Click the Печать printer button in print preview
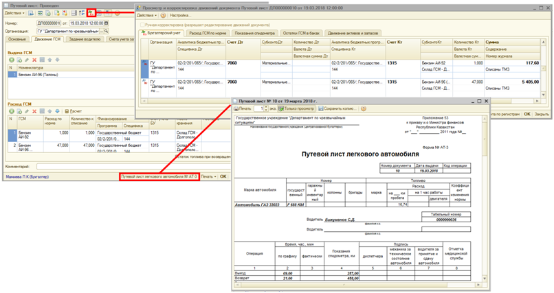 [x=243, y=108]
